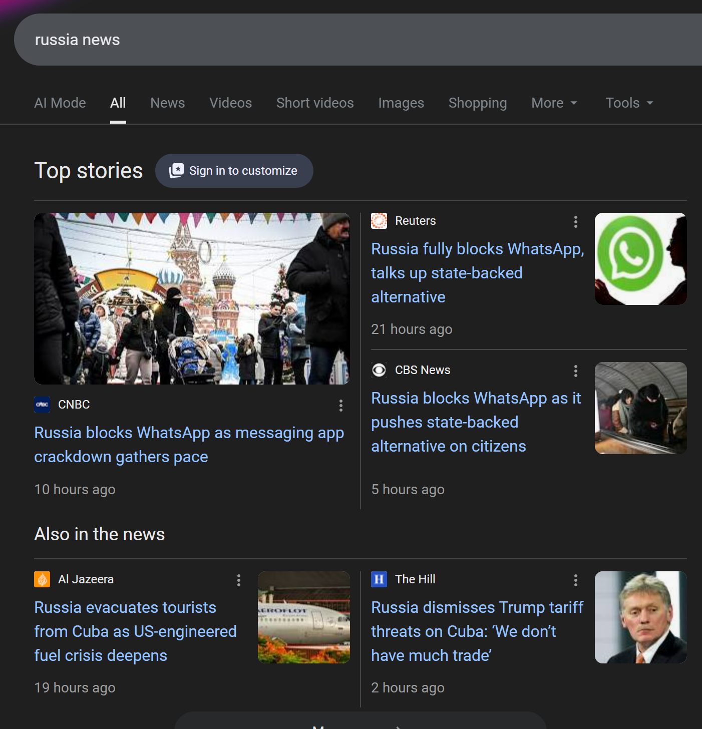702x729 pixels.
Task: Click The Hill publisher logo icon
Action: 379,579
